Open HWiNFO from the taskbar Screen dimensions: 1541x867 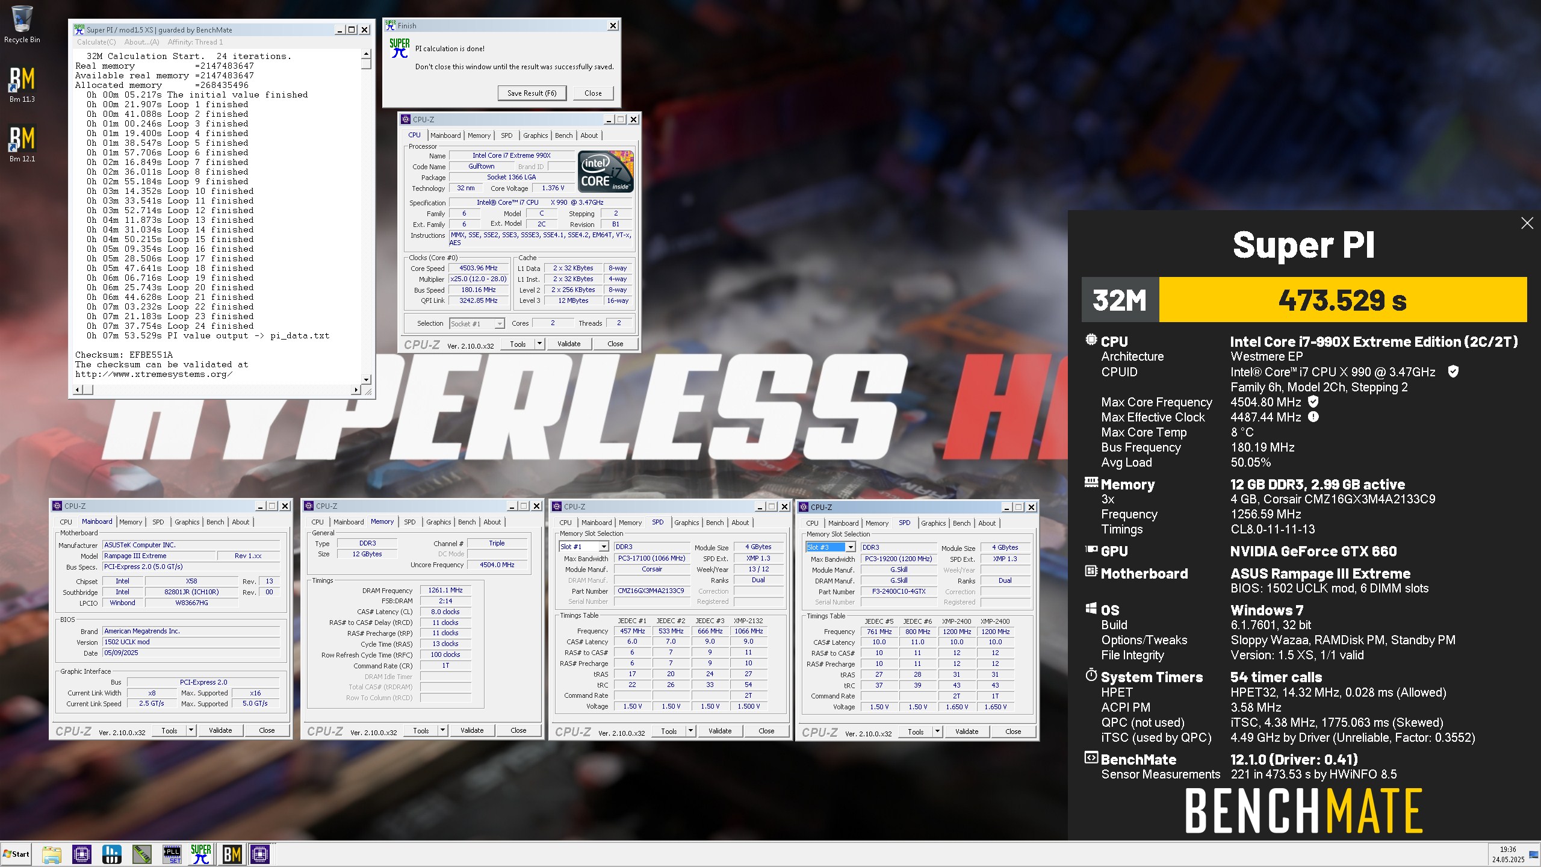pyautogui.click(x=111, y=854)
